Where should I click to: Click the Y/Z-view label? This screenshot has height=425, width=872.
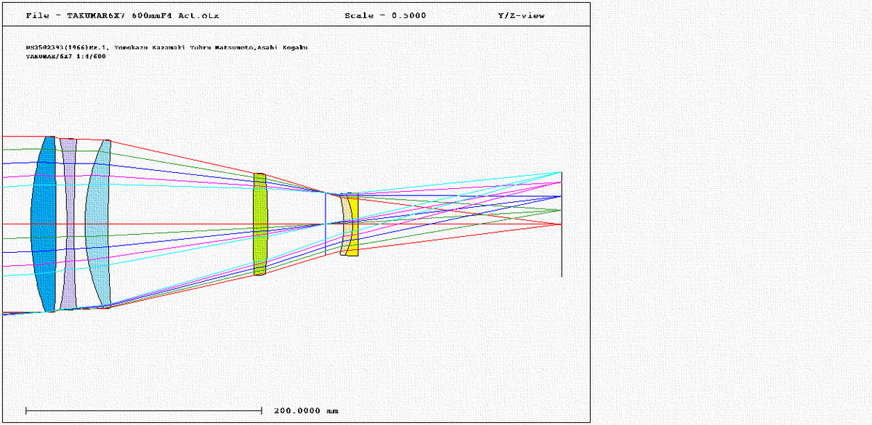pyautogui.click(x=521, y=15)
